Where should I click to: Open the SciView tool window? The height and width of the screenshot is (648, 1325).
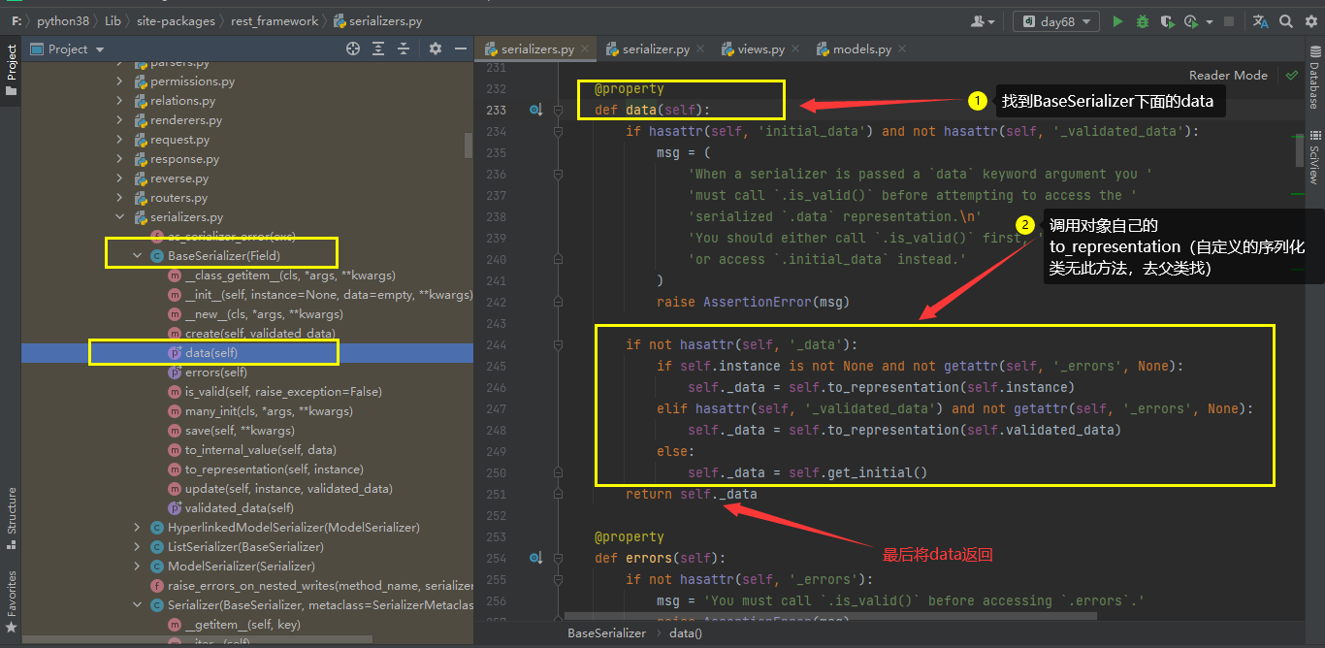tap(1314, 157)
